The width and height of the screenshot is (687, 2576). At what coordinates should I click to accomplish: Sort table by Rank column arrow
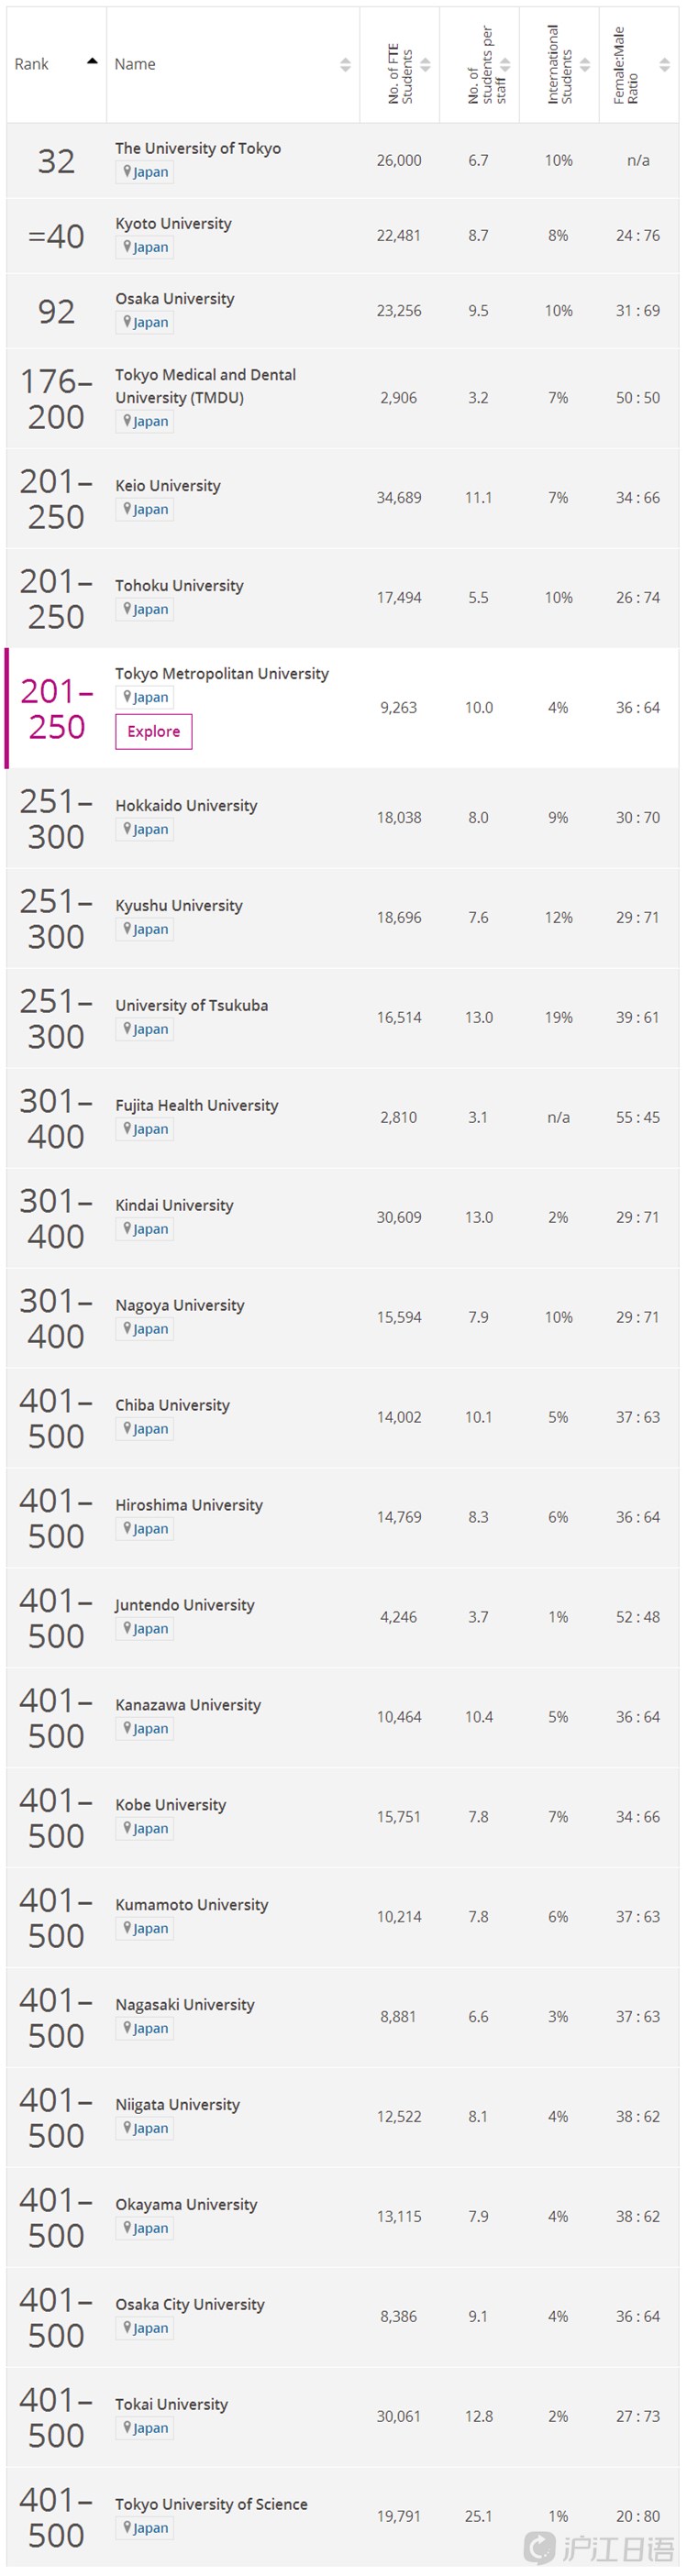pos(92,61)
